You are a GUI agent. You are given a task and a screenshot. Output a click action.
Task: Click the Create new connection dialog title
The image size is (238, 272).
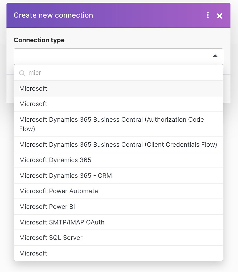click(53, 15)
